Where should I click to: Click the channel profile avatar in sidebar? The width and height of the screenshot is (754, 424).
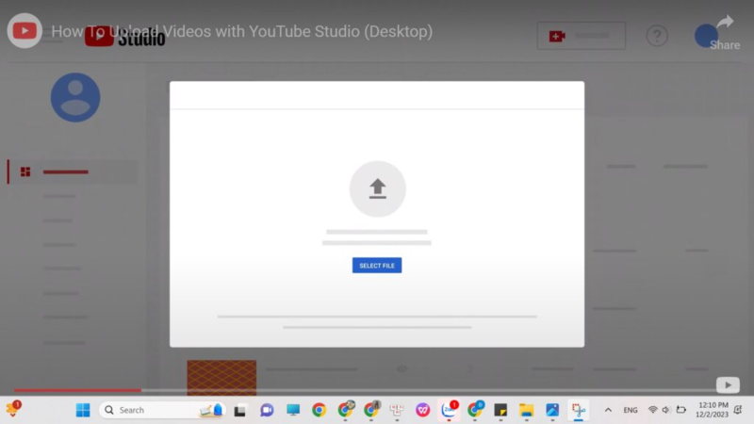click(75, 97)
